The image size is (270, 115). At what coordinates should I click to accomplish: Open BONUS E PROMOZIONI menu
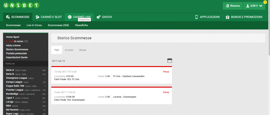point(244,17)
